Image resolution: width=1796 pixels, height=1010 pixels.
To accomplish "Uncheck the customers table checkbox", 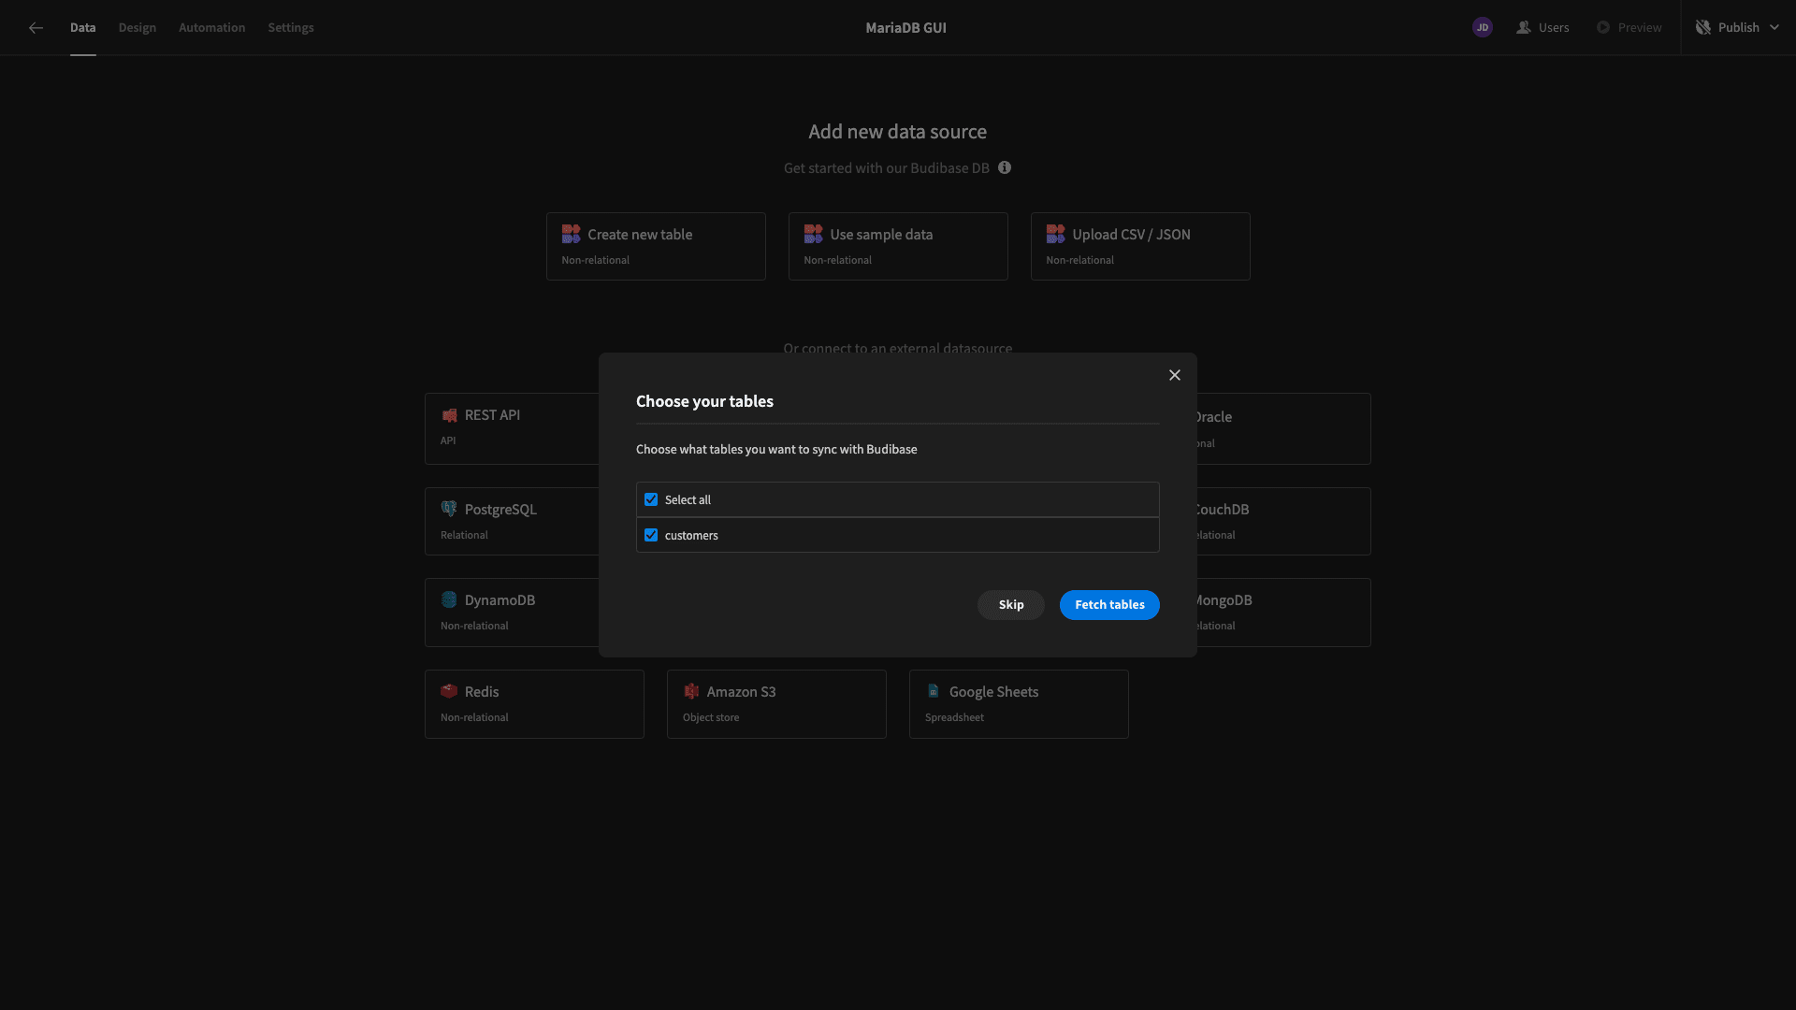I will (x=651, y=536).
